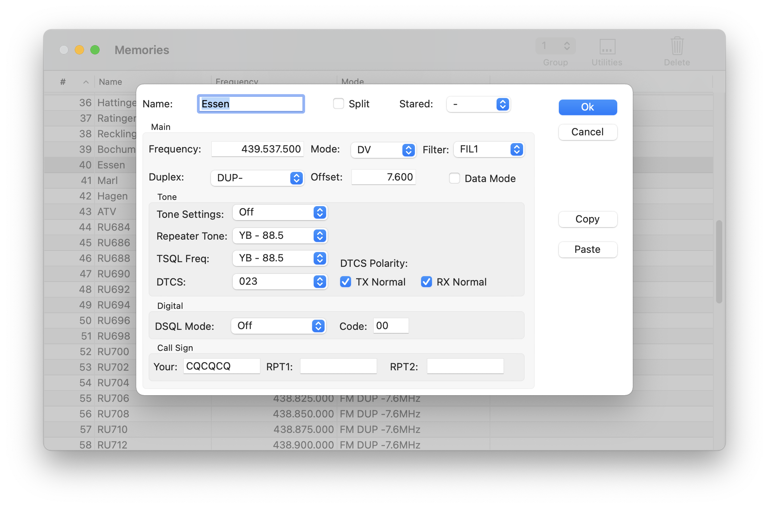Image resolution: width=769 pixels, height=508 pixels.
Task: Uncheck RX Normal polarity
Action: point(427,282)
